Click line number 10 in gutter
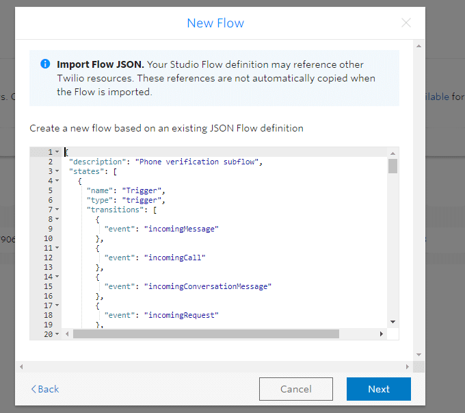The height and width of the screenshot is (413, 465). (x=49, y=238)
